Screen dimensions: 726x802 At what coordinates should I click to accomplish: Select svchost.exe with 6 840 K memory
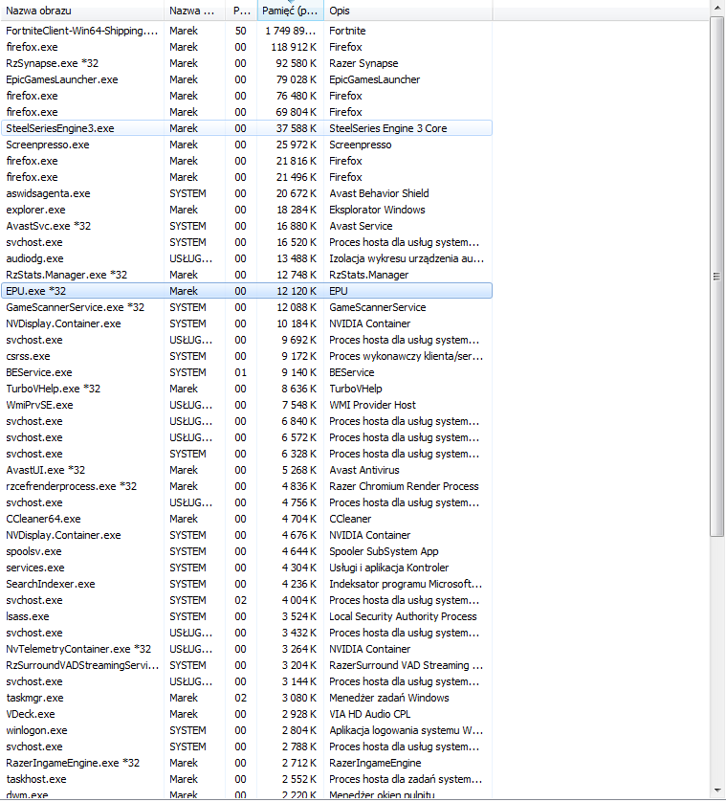[247, 421]
